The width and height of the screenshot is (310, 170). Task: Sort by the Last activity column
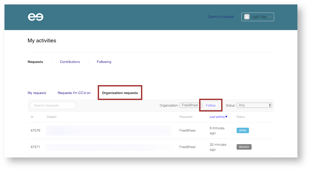coord(217,117)
